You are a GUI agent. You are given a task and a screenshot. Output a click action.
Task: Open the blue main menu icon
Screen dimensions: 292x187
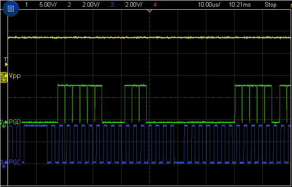(11, 8)
